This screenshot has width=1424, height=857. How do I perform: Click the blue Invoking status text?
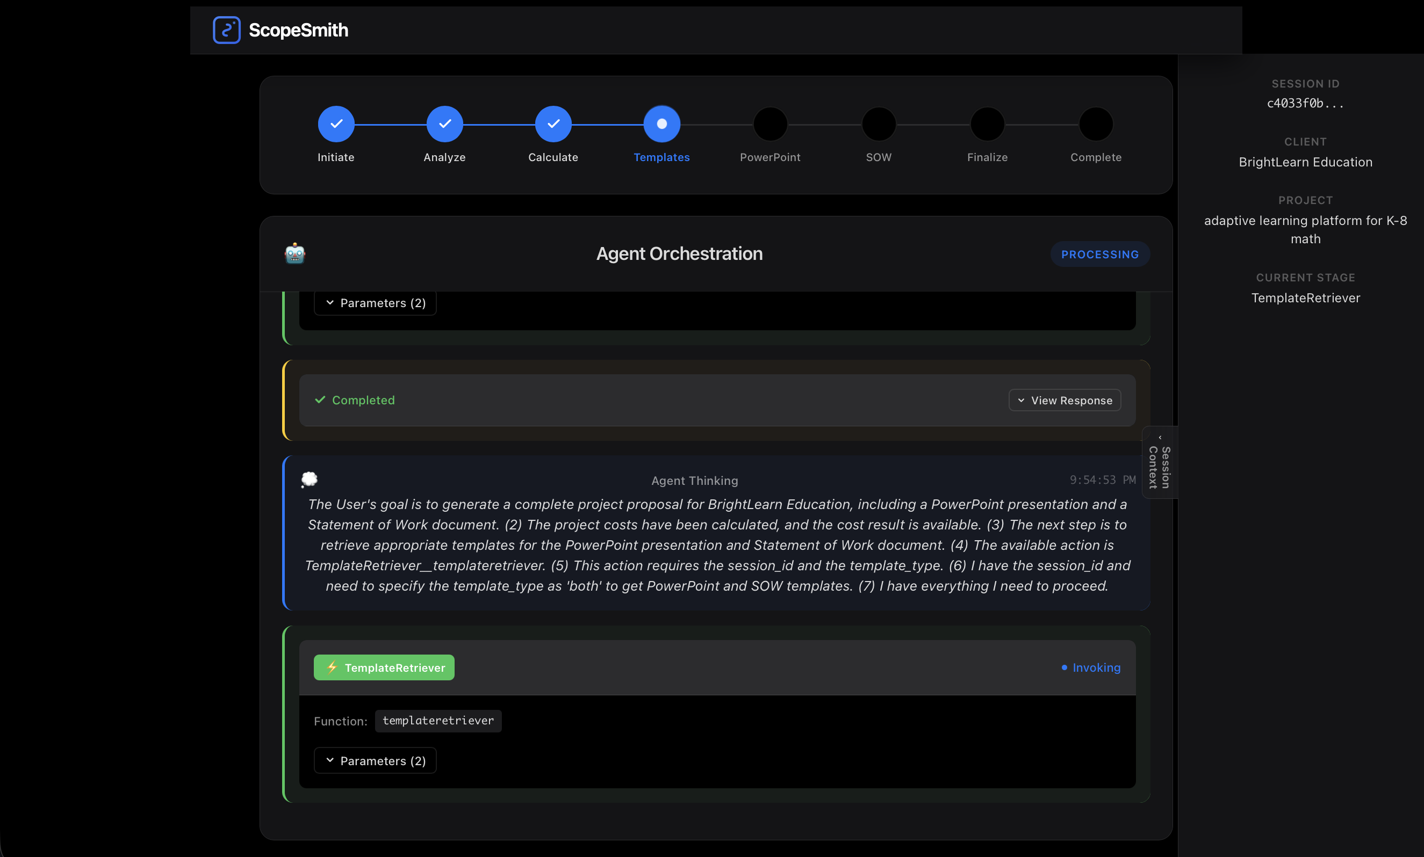tap(1096, 667)
